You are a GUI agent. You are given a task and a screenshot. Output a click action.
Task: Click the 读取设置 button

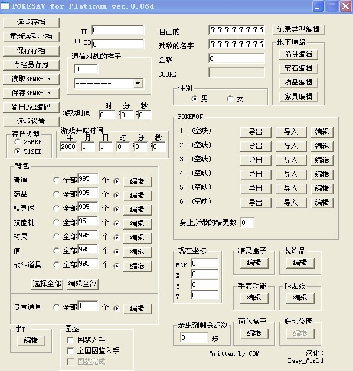(31, 121)
